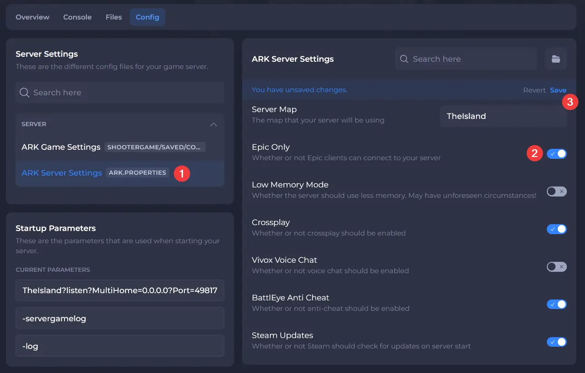Image resolution: width=585 pixels, height=373 pixels.
Task: Click the Steam Updates label
Action: (283, 335)
